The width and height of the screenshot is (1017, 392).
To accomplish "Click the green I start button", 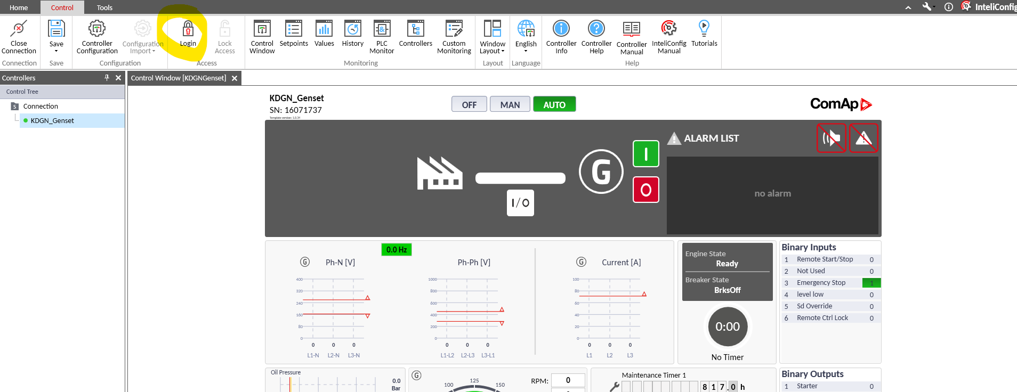I will click(x=646, y=154).
